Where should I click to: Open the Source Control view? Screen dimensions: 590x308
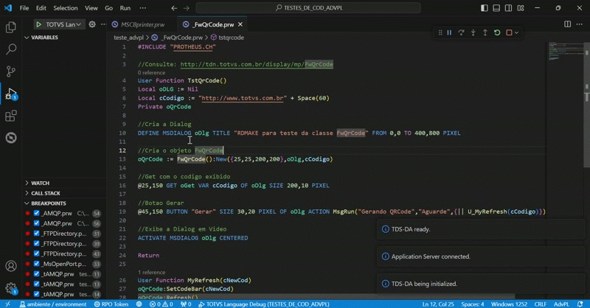(x=11, y=71)
